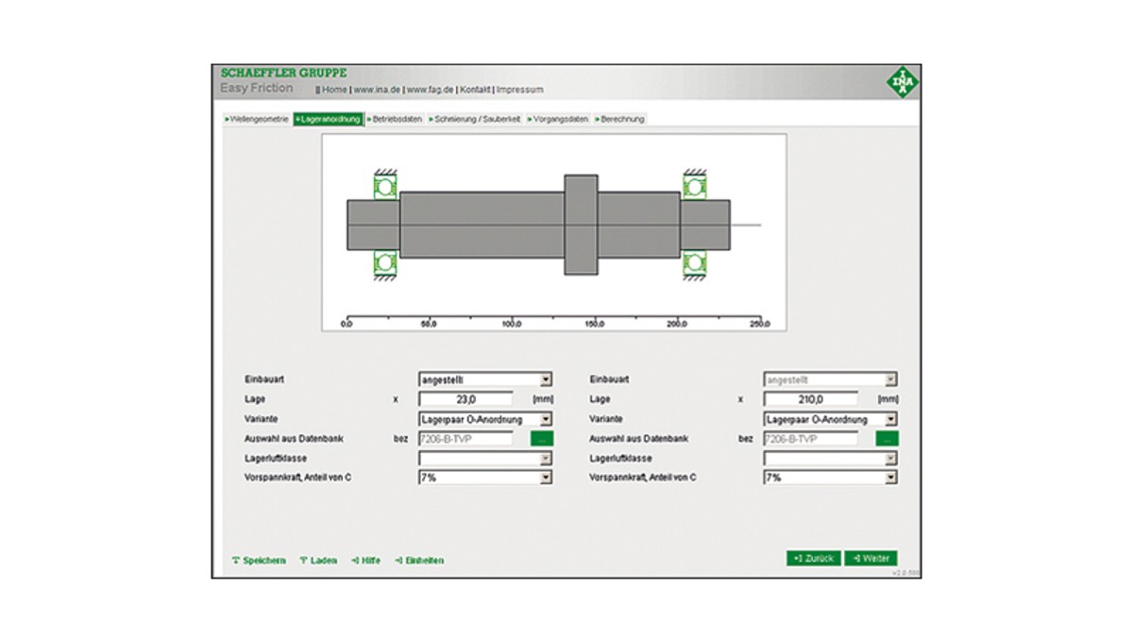This screenshot has width=1133, height=637.
Task: Open the Betriebsdaten tab
Action: point(394,120)
